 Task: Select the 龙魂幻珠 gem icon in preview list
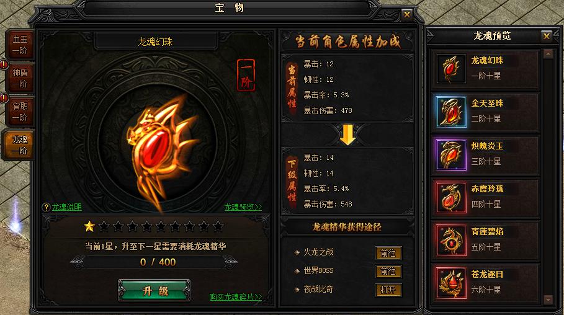(x=451, y=69)
